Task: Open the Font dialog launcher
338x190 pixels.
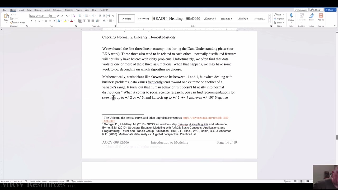Action: [76, 26]
